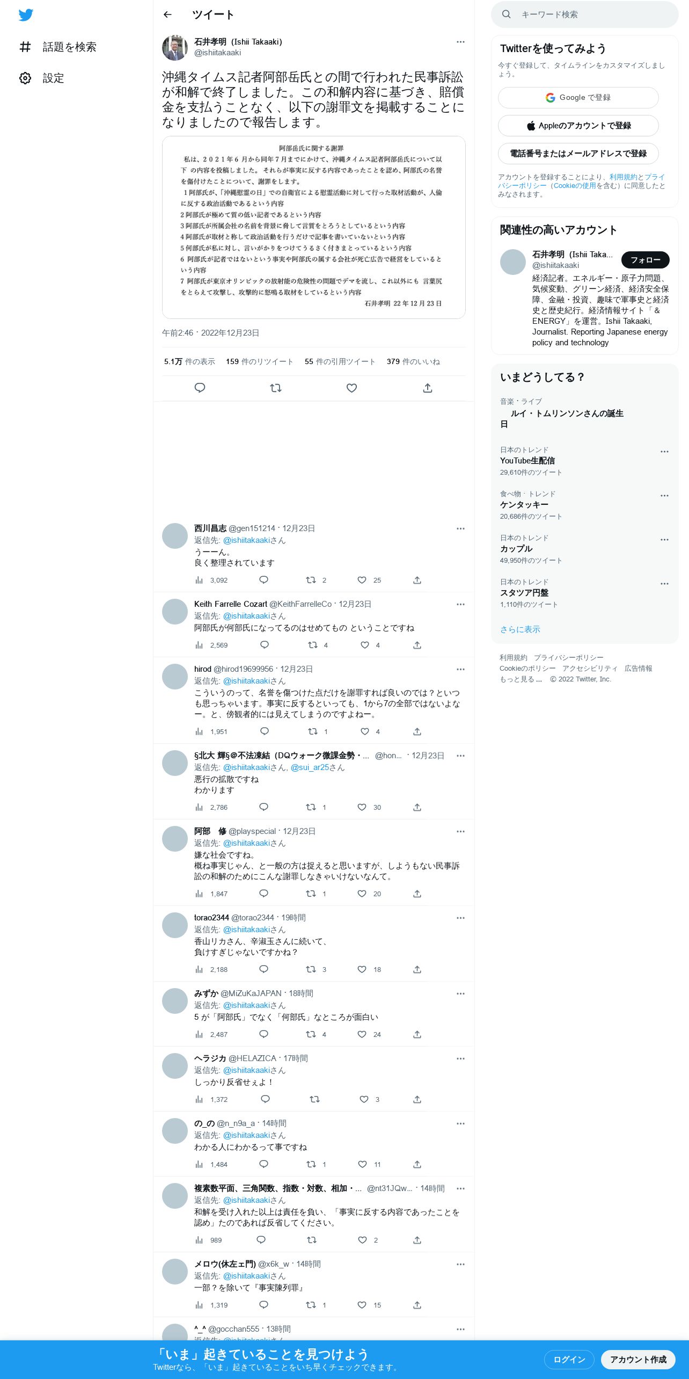
Task: Open the apology letter image attachment
Action: point(313,227)
